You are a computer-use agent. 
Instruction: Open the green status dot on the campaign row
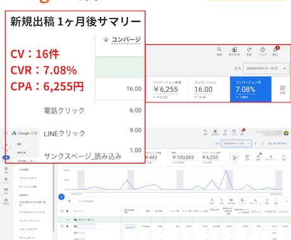pos(67,226)
